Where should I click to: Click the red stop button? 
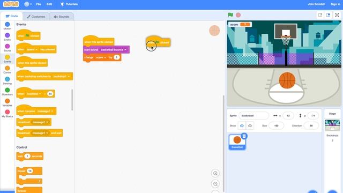(238, 15)
